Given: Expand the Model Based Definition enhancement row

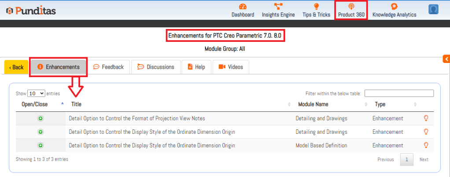Looking at the screenshot, I should coord(41,145).
